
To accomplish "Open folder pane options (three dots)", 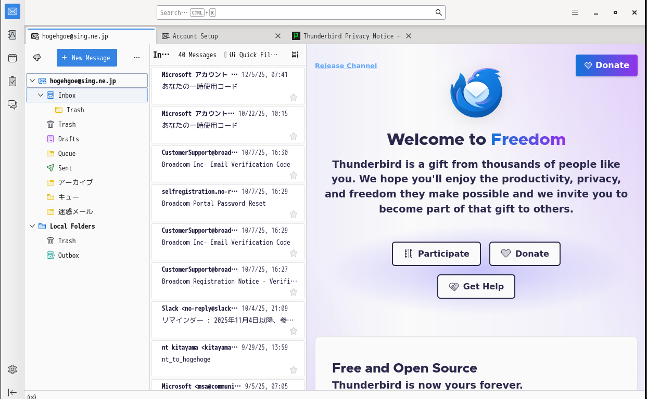I will [137, 58].
